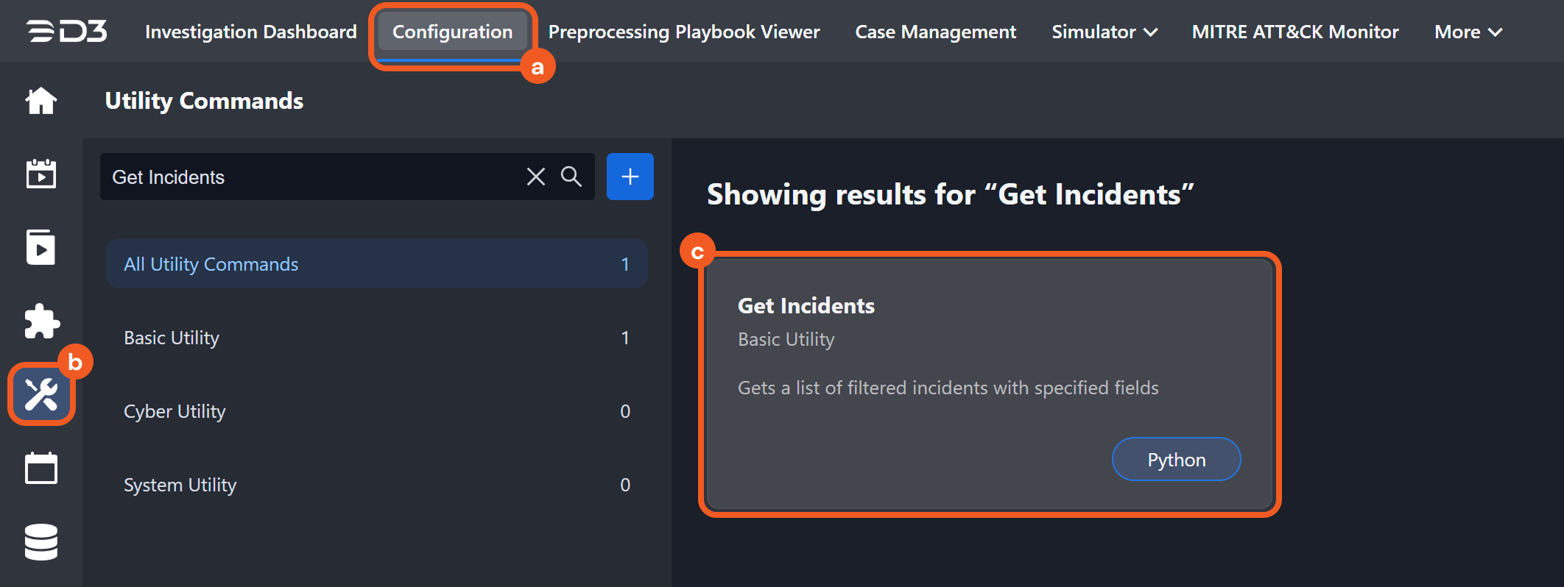Viewport: 1564px width, 587px height.
Task: Open the MITRE ATT&CK Monitor tab
Action: coord(1294,32)
